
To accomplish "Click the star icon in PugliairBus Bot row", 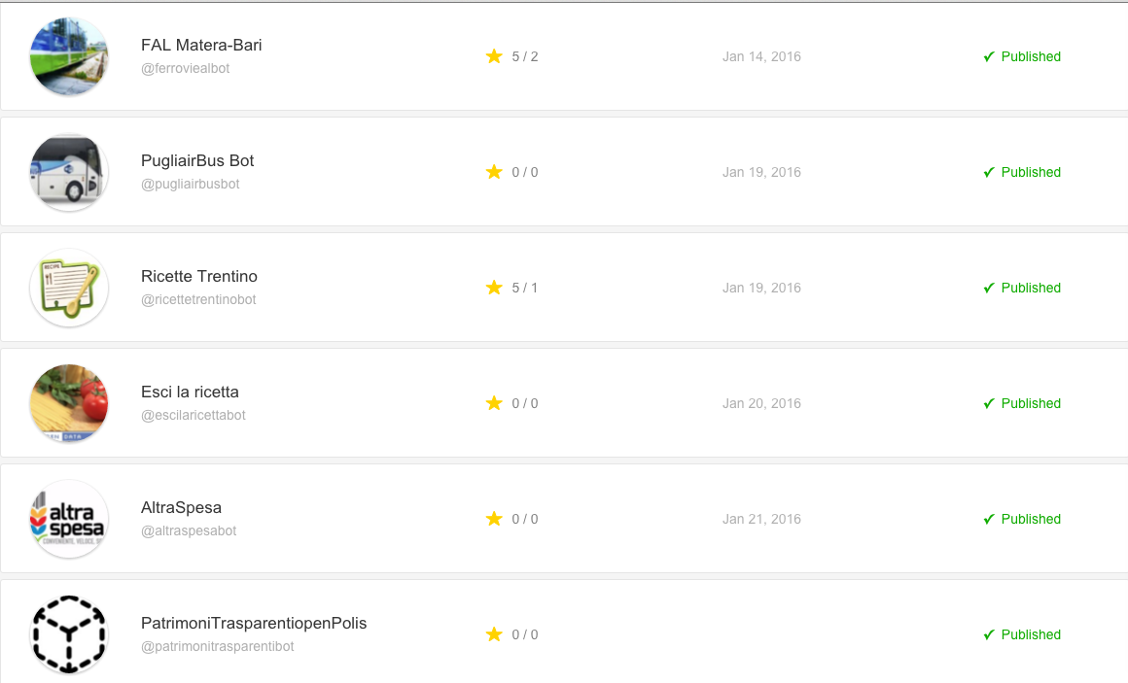I will click(494, 172).
